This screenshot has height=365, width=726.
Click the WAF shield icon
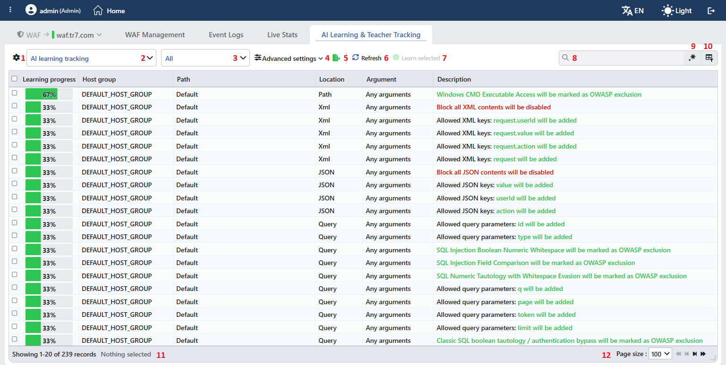pyautogui.click(x=20, y=34)
